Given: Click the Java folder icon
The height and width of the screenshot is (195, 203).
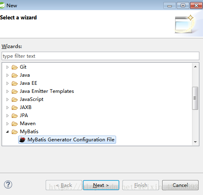Looking at the screenshot, I should coord(15,75).
